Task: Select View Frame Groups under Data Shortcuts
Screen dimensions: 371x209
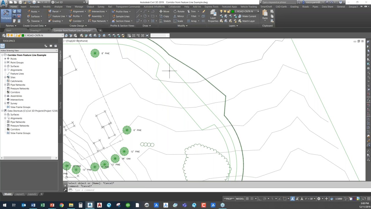Action: 20,133
